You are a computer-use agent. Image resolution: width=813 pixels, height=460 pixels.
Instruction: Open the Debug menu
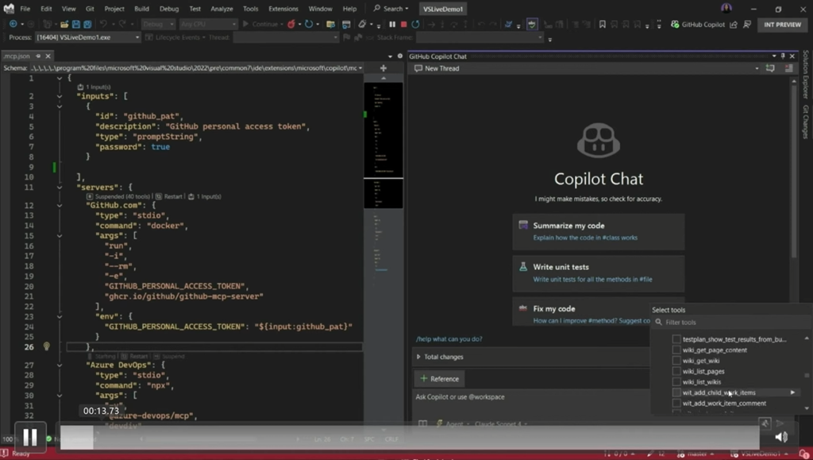(168, 9)
